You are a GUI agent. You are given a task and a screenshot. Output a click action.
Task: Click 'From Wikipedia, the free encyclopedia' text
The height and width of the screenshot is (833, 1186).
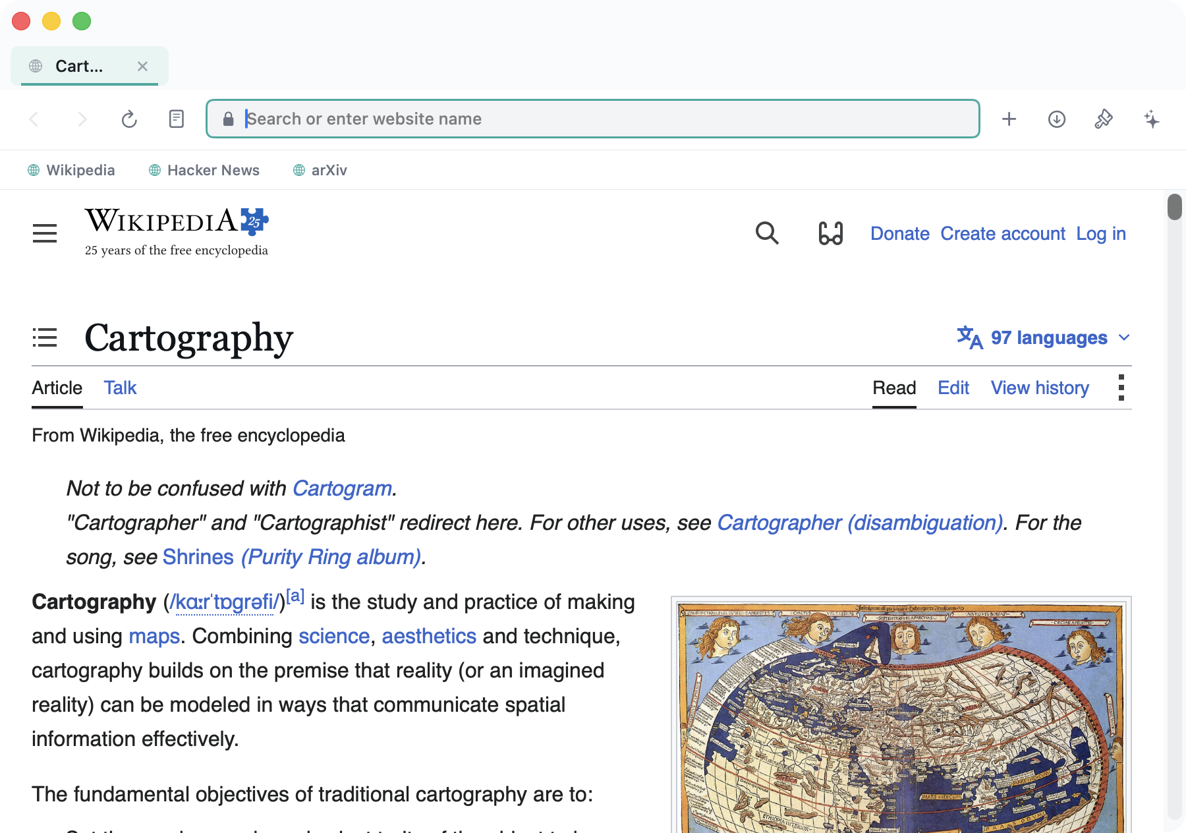tap(188, 436)
